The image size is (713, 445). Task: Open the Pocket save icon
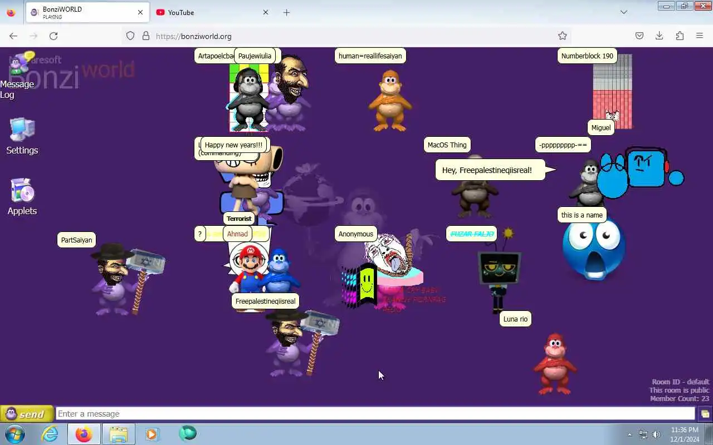pos(639,36)
